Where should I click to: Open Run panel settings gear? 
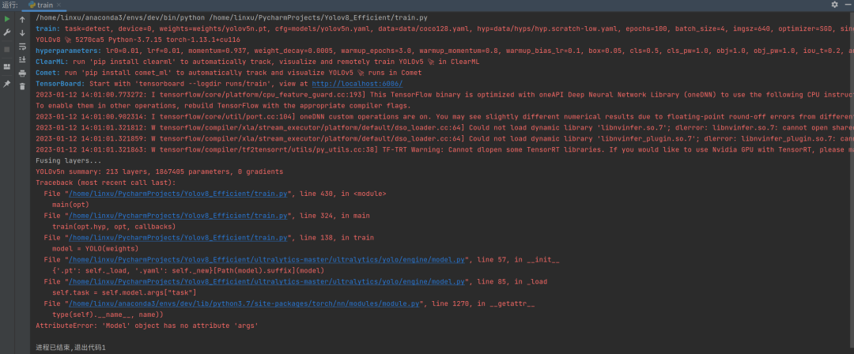click(834, 5)
